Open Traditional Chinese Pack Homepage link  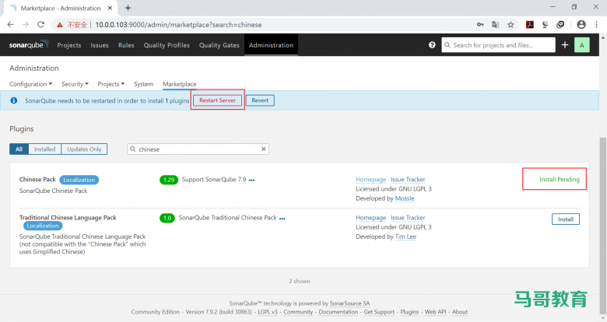tap(371, 218)
